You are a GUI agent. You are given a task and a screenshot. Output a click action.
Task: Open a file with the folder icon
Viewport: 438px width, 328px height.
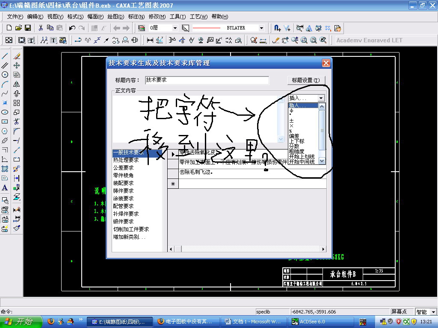(18, 28)
